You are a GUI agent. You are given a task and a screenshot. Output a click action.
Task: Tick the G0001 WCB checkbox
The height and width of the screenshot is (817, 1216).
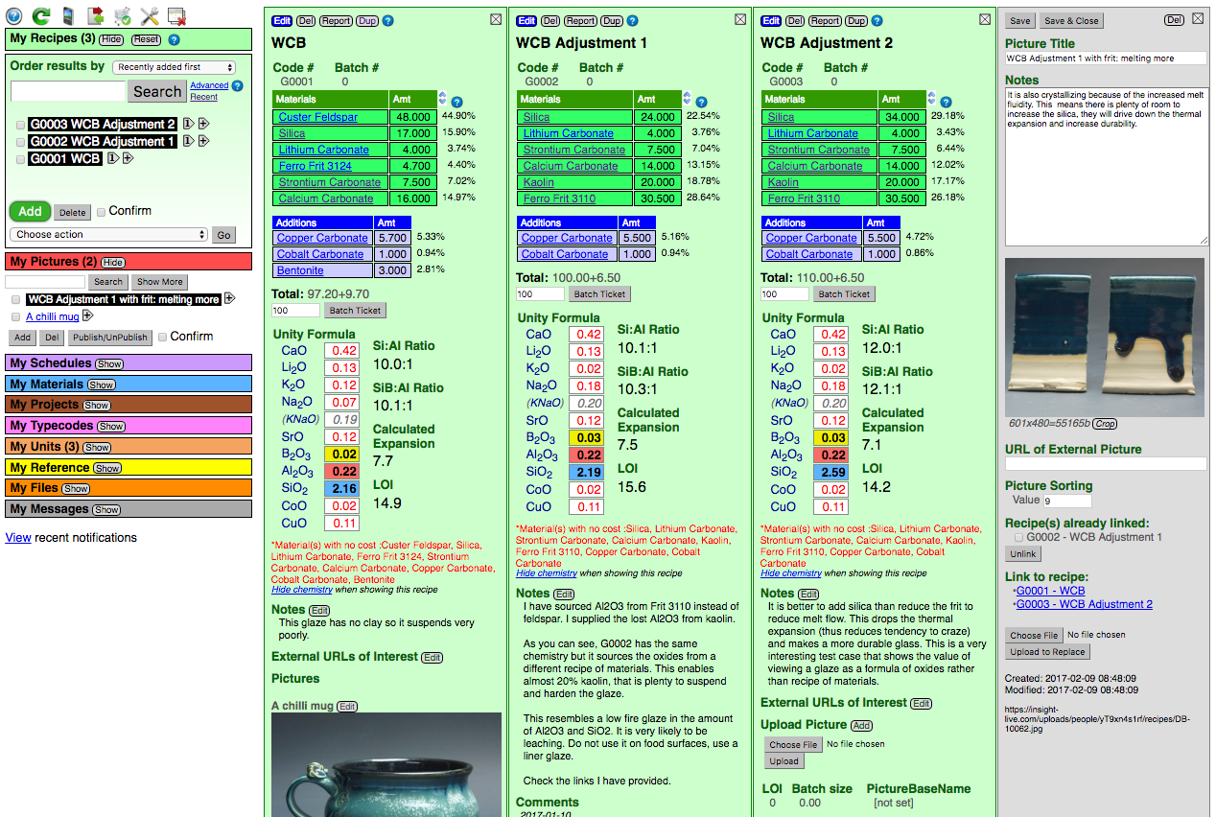point(21,159)
